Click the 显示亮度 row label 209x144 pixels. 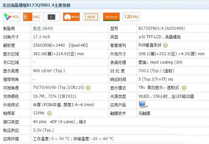coord(11,71)
